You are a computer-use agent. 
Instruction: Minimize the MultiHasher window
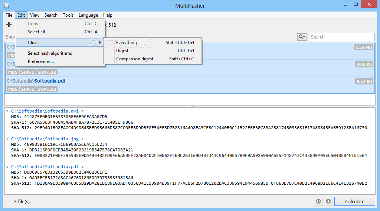pos(346,4)
